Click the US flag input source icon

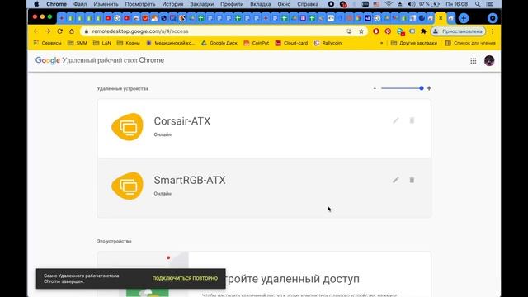coord(376,4)
